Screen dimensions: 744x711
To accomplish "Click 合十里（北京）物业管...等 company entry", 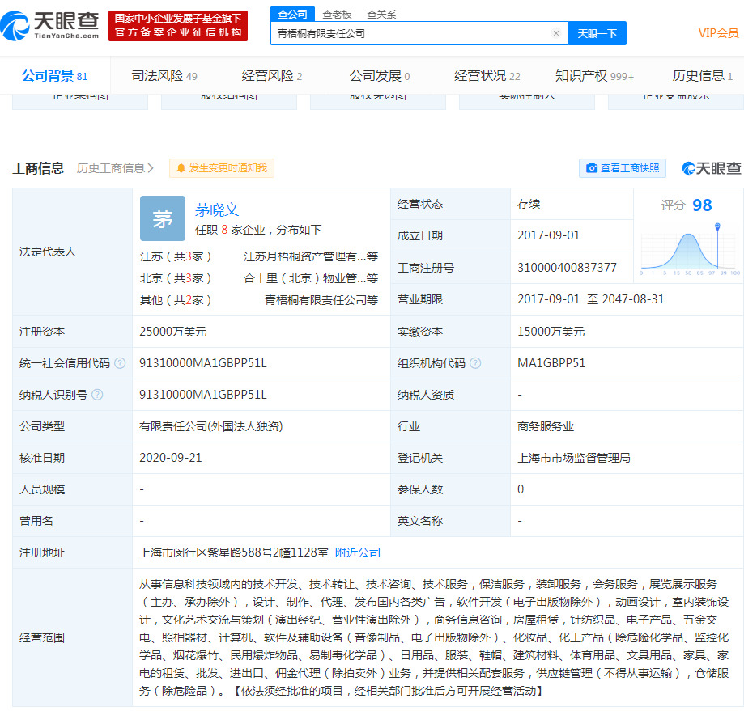I will (311, 278).
